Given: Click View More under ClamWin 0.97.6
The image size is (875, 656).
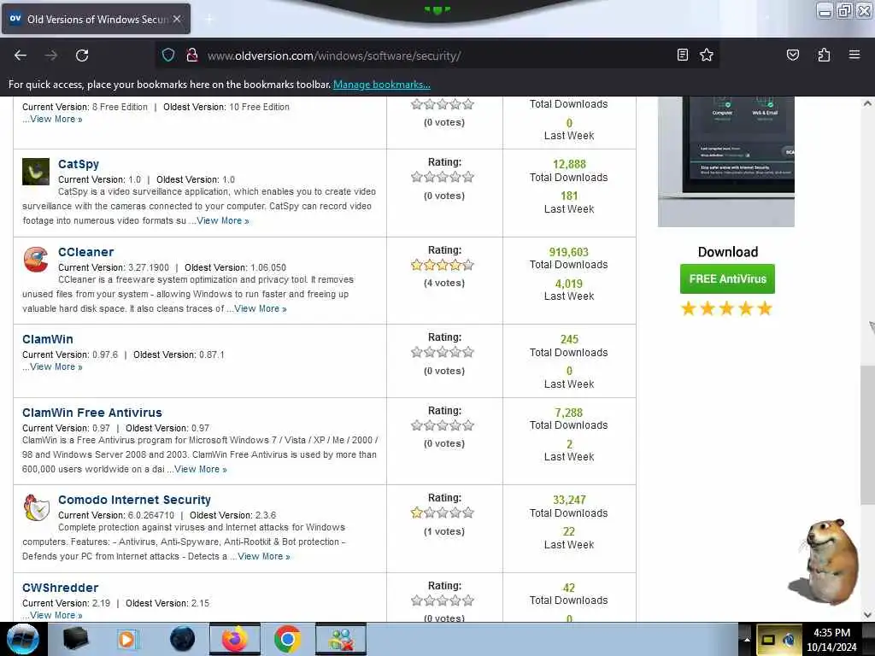Looking at the screenshot, I should coord(56,367).
